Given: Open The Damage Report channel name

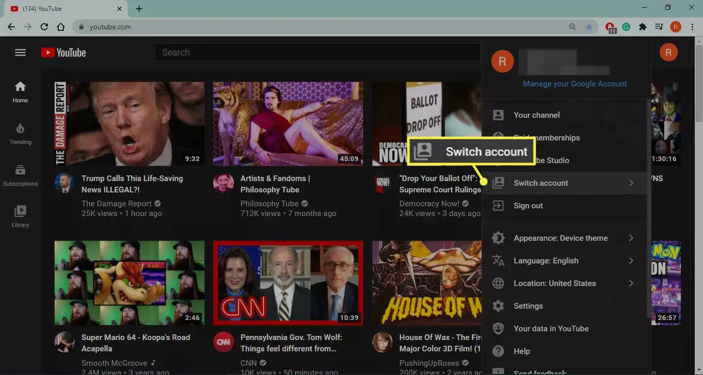Looking at the screenshot, I should (x=116, y=203).
